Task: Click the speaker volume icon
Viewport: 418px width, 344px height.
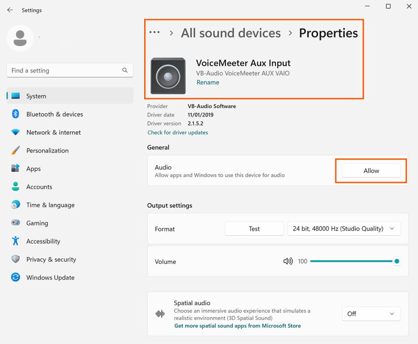Action: (288, 261)
